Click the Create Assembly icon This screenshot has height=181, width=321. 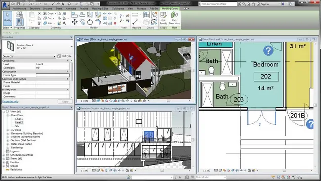pyautogui.click(x=146, y=15)
